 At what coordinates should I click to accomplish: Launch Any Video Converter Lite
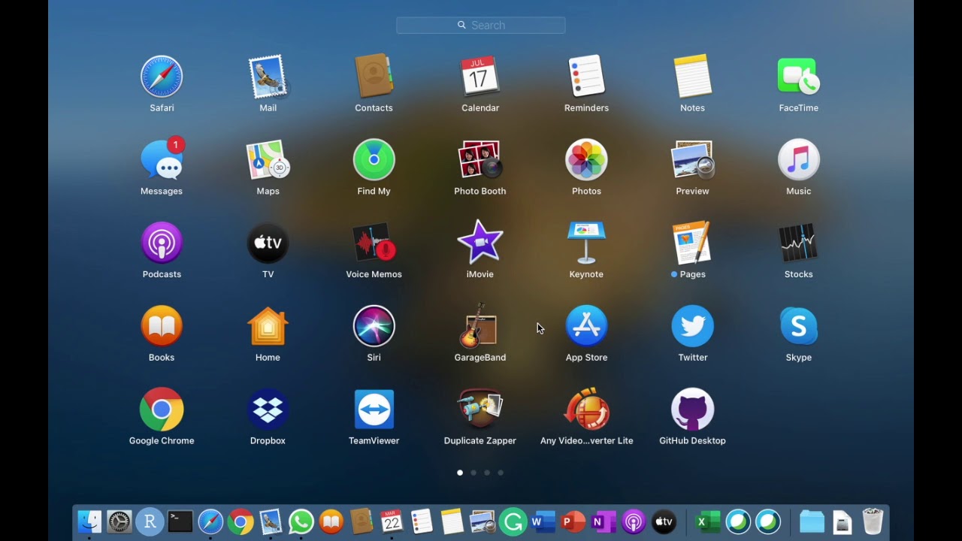[x=586, y=410]
